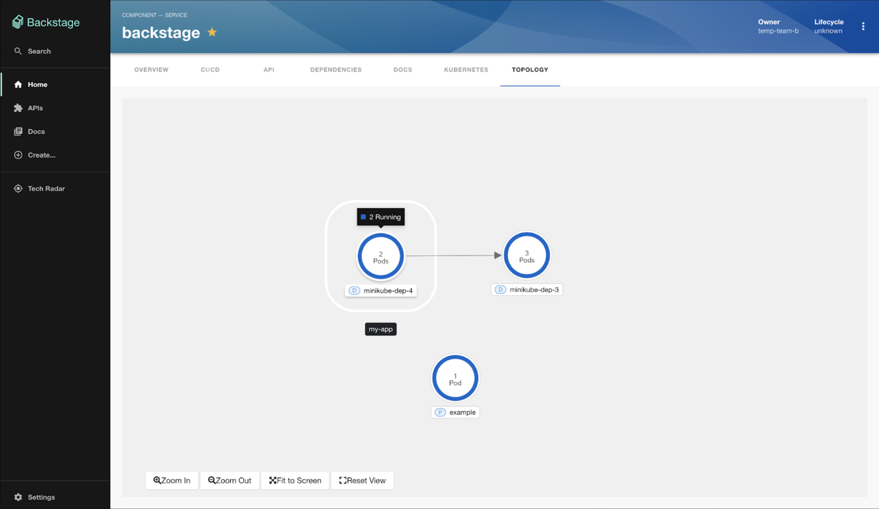The width and height of the screenshot is (879, 509).
Task: Open the overflow menu top right
Action: click(863, 26)
